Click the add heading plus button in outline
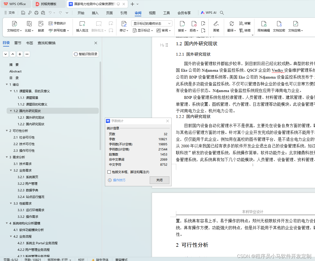The width and height of the screenshot is (315, 261). [20, 54]
